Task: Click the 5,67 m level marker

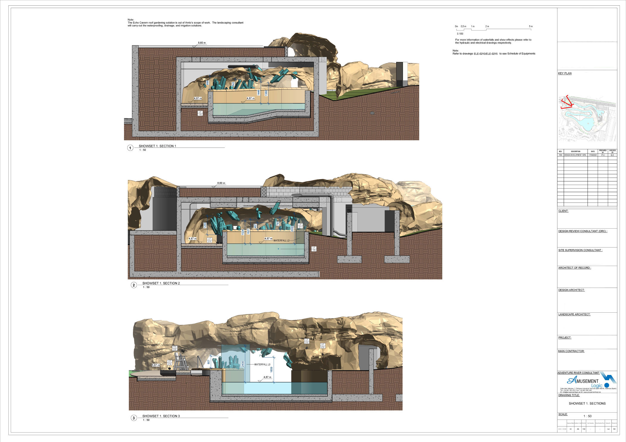Action: [x=156, y=365]
